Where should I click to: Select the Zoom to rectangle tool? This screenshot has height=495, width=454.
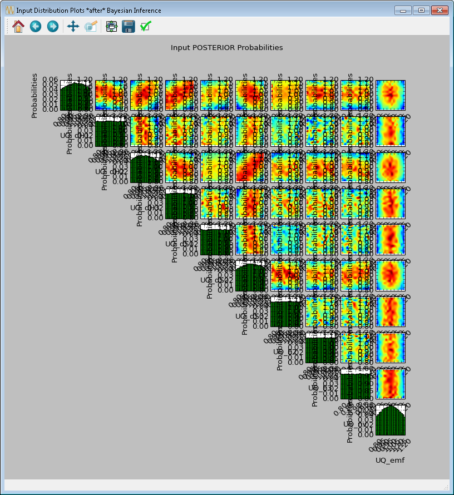91,26
